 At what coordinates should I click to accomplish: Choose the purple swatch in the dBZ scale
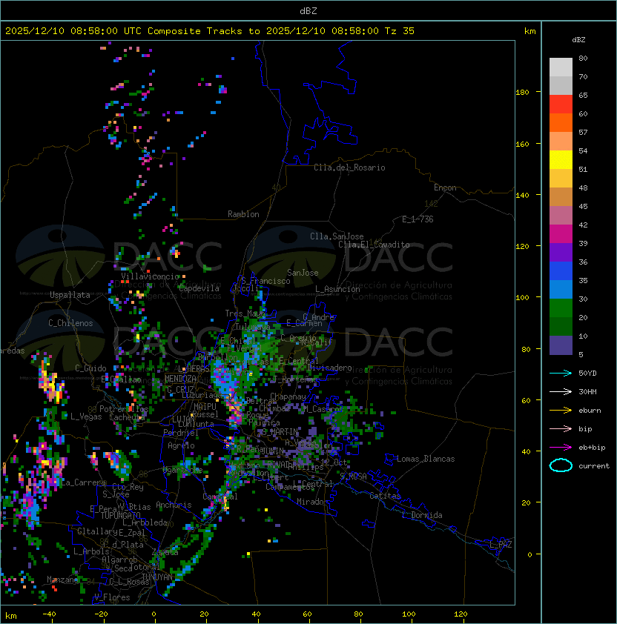[561, 252]
